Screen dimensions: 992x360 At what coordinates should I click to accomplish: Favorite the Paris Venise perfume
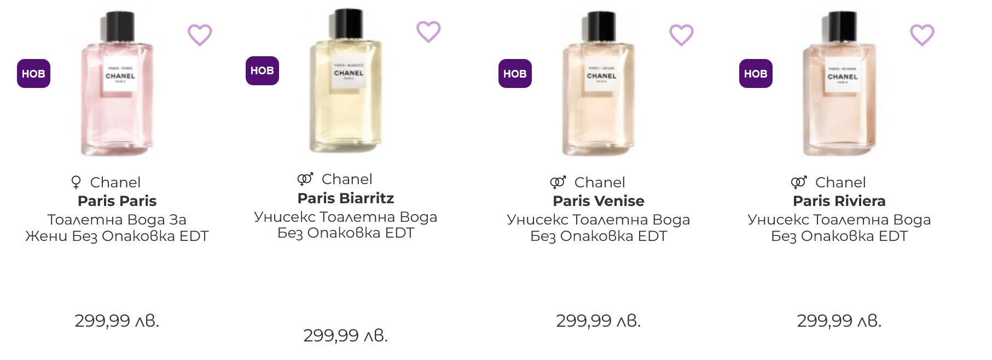[681, 36]
